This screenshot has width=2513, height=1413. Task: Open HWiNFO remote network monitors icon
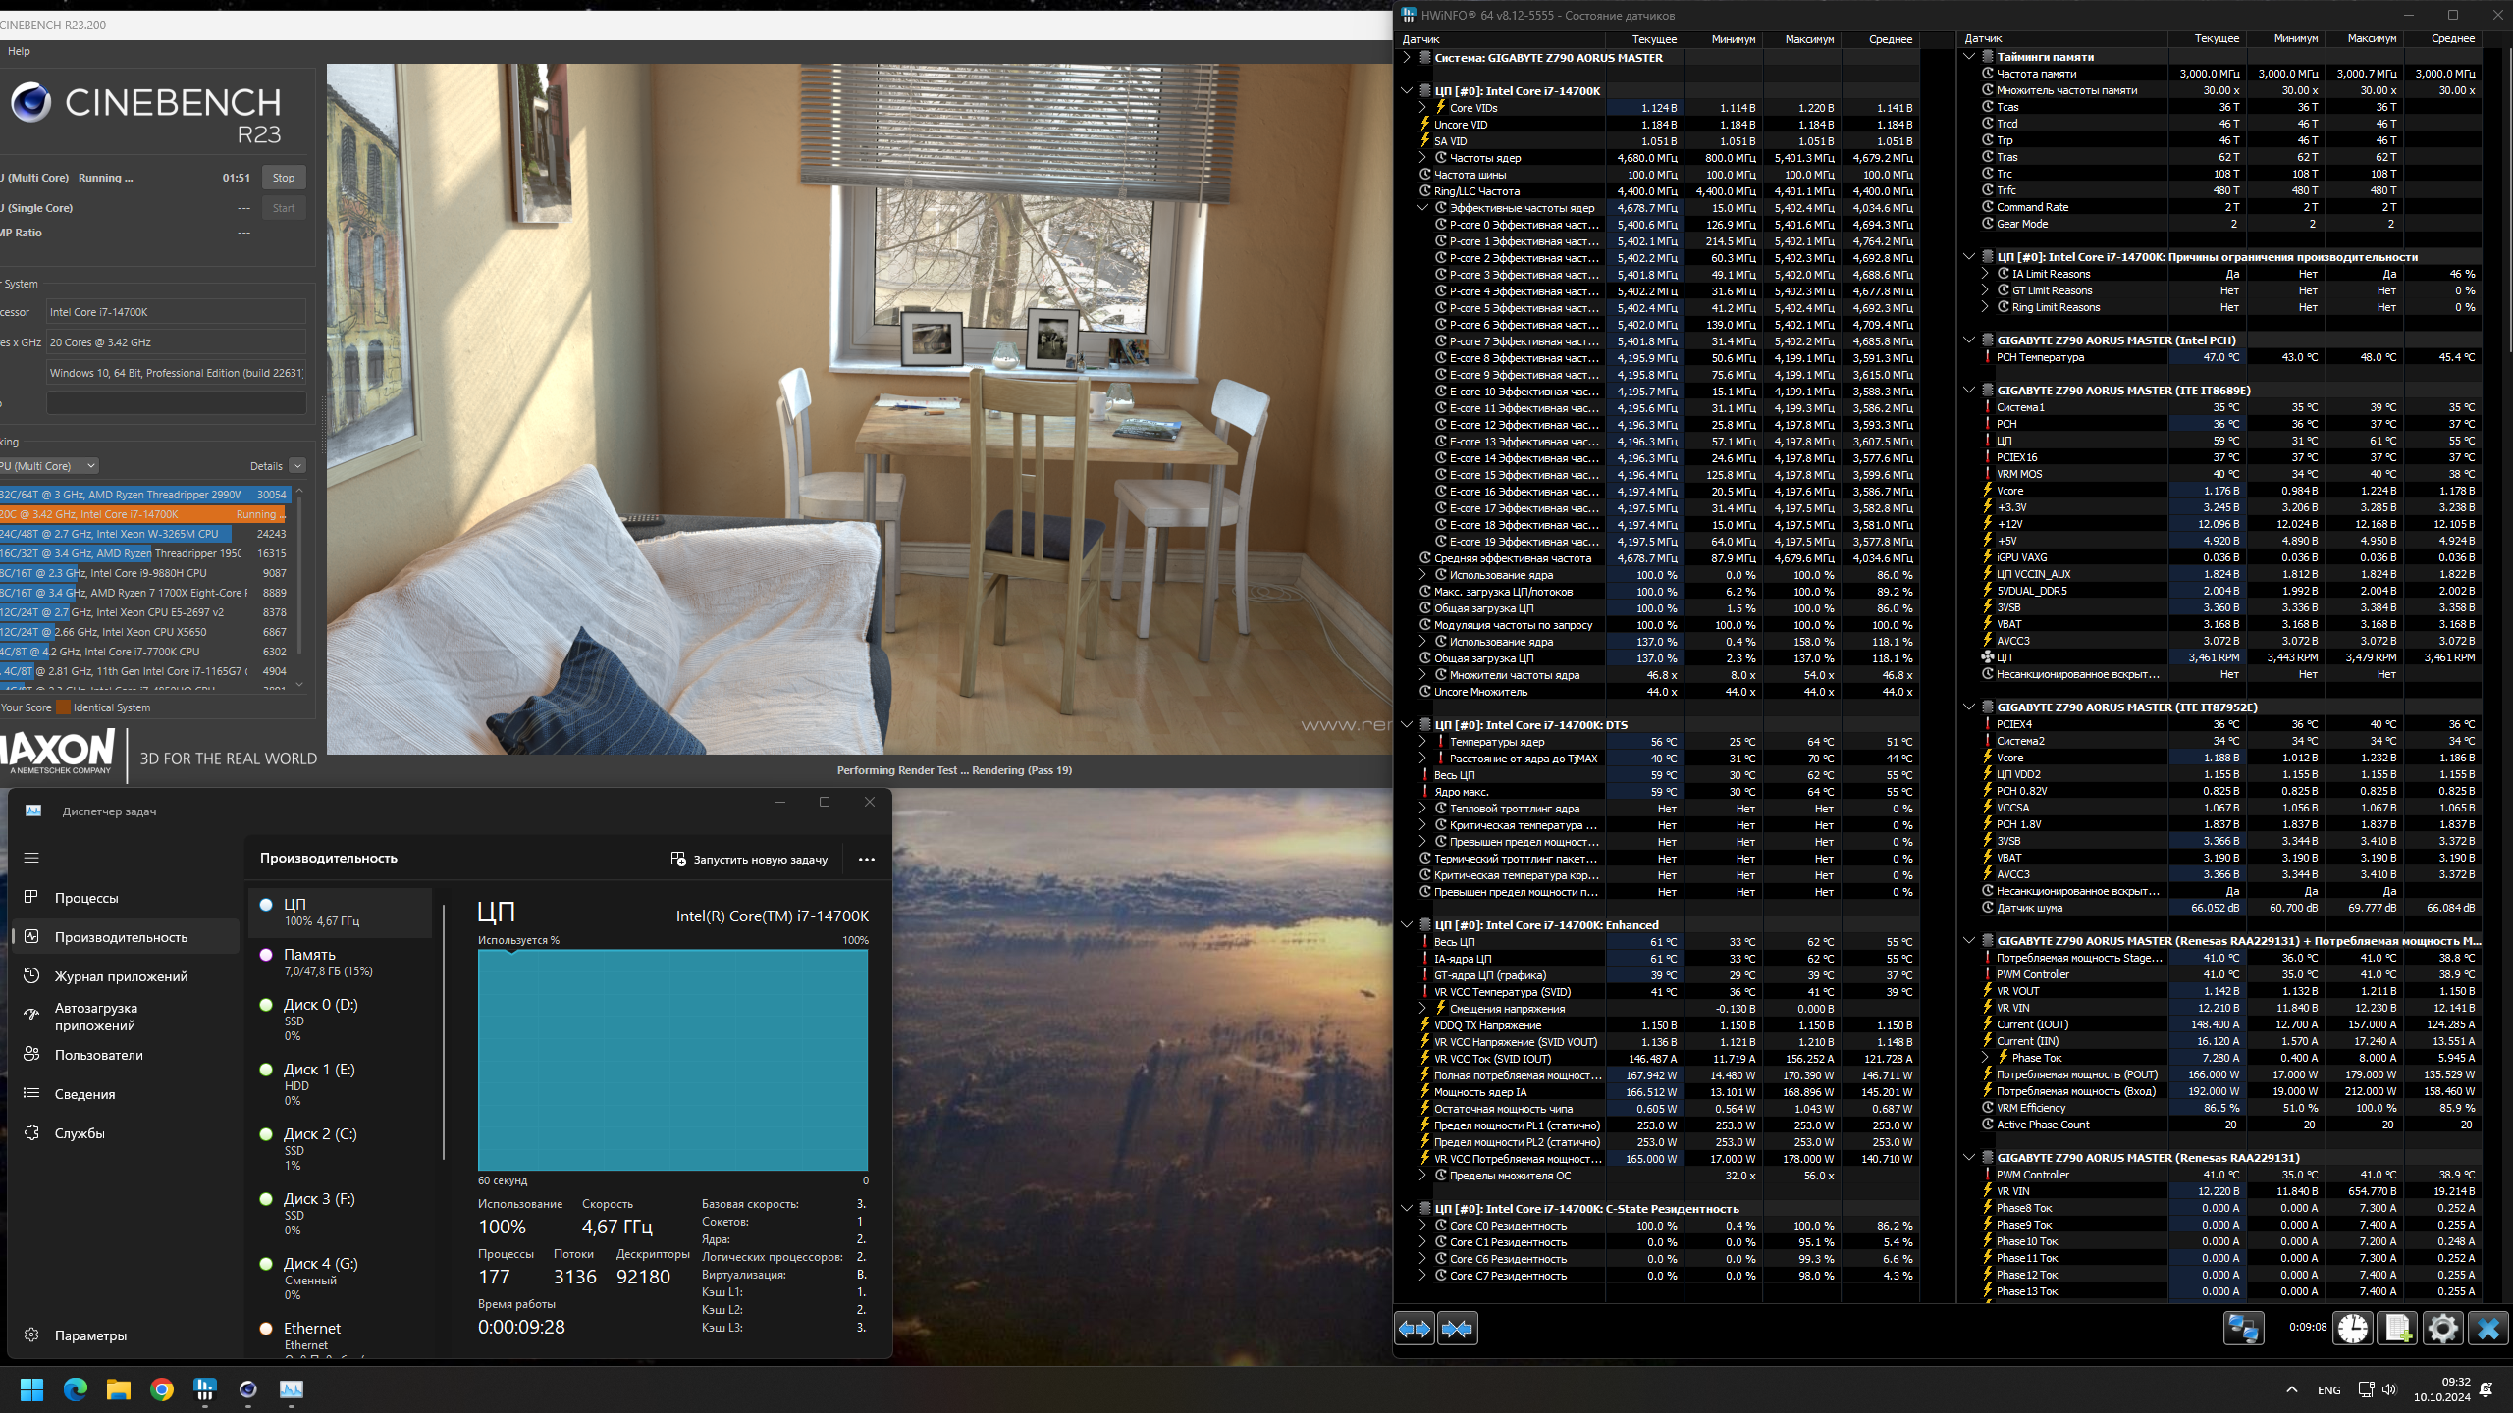(2243, 1329)
